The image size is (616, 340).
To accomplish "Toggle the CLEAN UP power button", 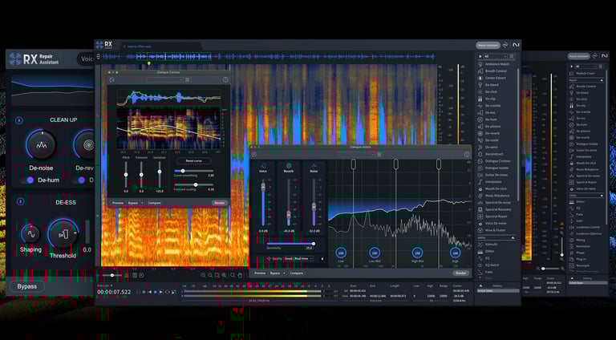I will tap(19, 120).
